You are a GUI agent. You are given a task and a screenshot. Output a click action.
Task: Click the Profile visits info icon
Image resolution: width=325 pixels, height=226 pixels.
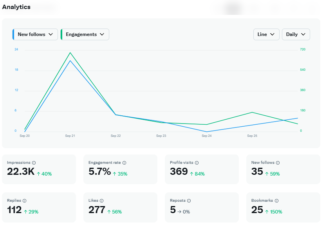pos(197,163)
